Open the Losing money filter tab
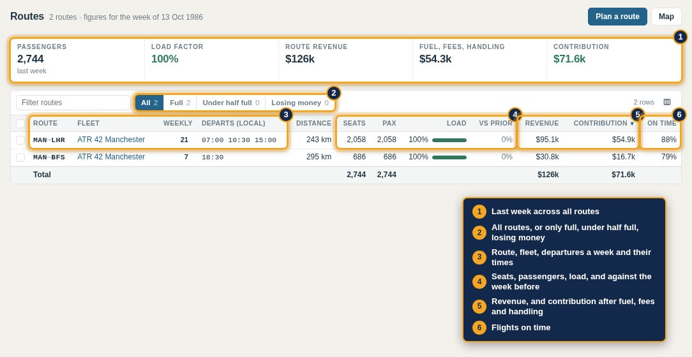Screen dimensions: 692x357 300,103
